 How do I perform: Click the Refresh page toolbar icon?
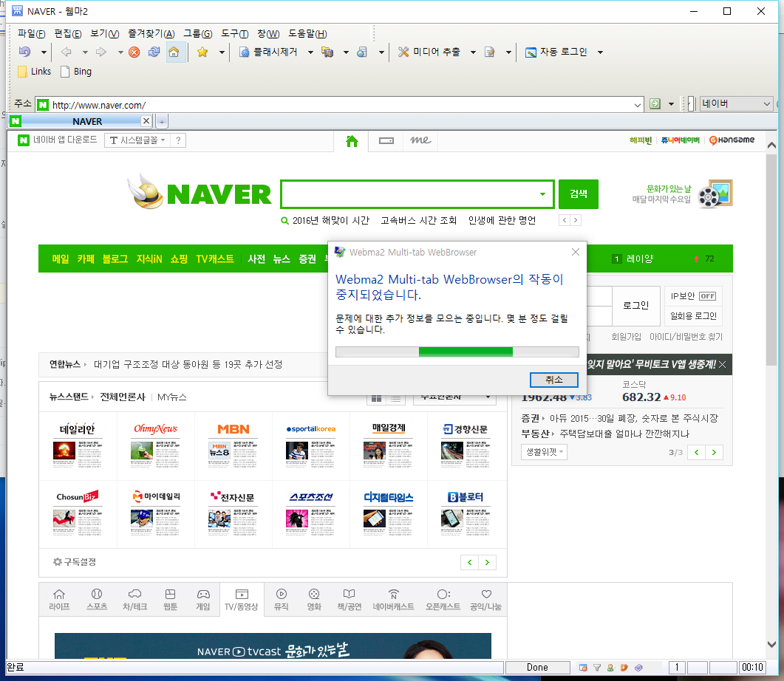pyautogui.click(x=154, y=52)
